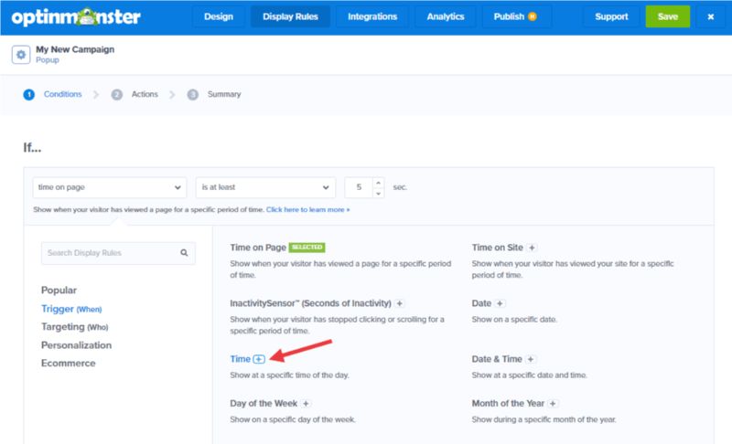732x444 pixels.
Task: Open the Display Rules tab
Action: pos(290,16)
